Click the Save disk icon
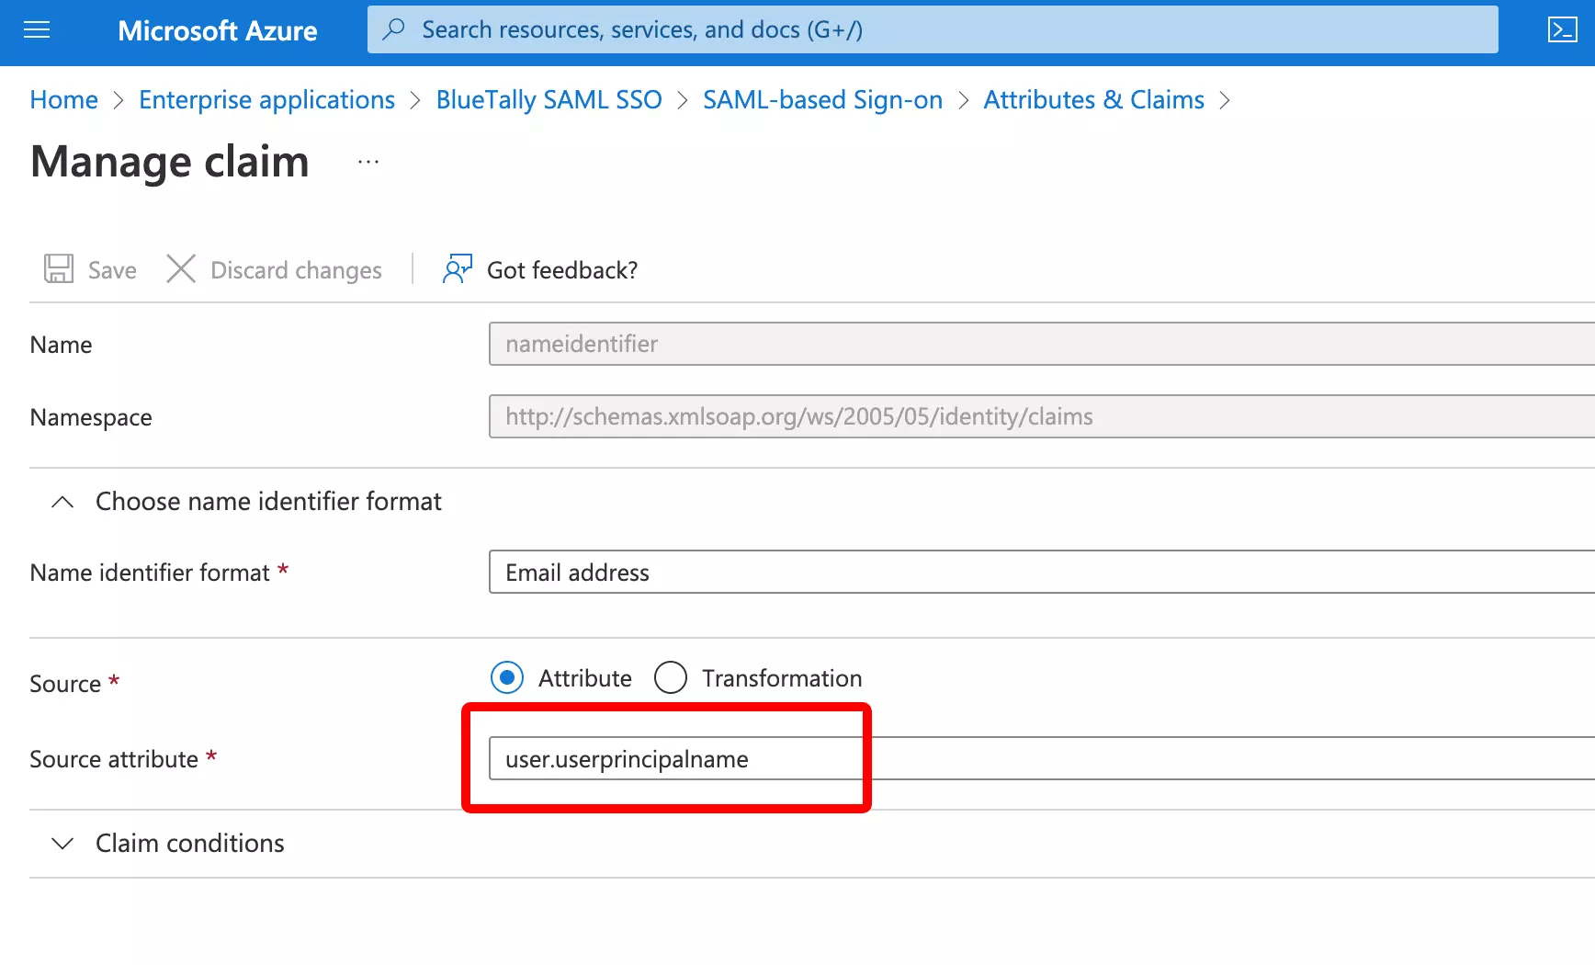The height and width of the screenshot is (965, 1595). [x=59, y=269]
